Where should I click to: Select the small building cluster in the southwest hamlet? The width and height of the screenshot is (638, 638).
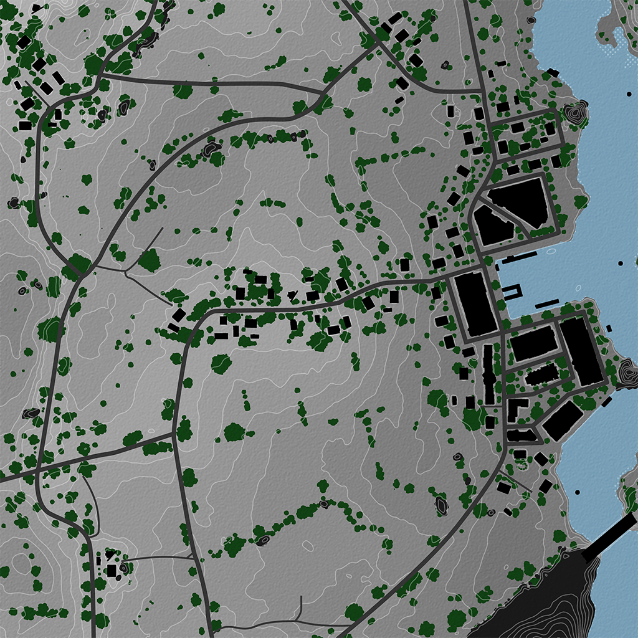click(110, 564)
